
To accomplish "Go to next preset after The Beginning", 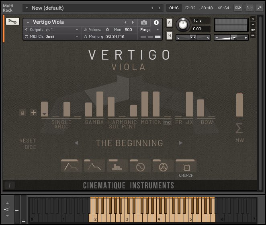I will click(x=181, y=143).
